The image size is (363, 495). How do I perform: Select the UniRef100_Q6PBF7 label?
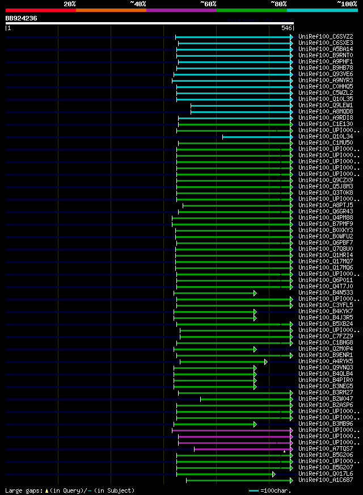(x=326, y=243)
